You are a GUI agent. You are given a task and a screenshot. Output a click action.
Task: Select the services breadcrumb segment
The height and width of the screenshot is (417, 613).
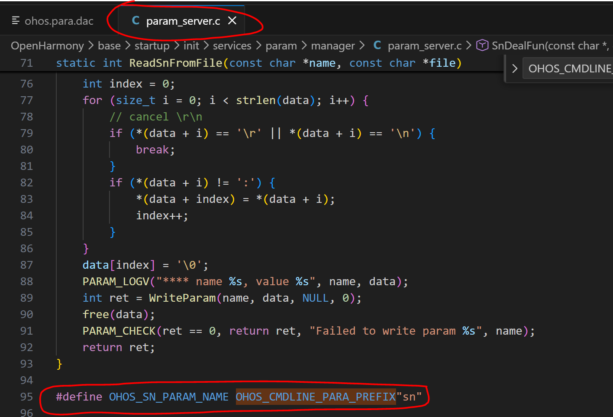point(232,46)
